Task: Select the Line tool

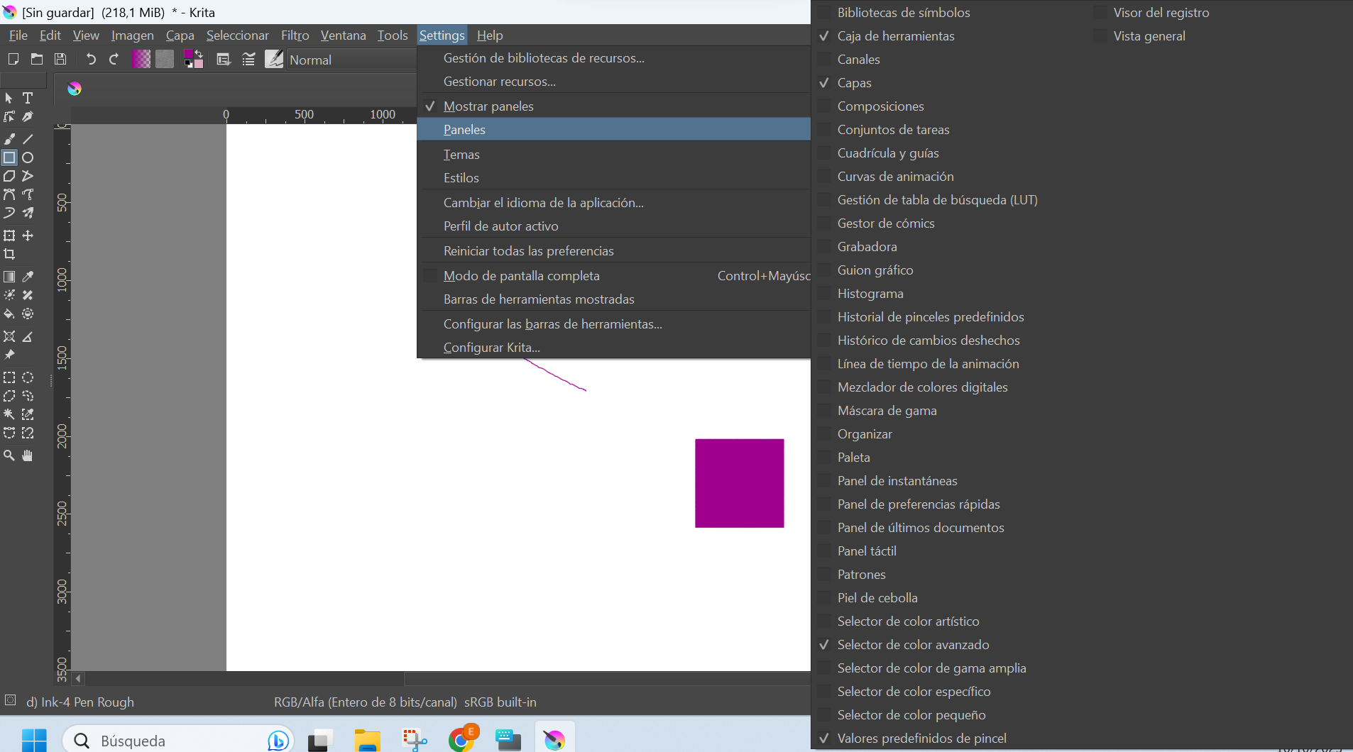Action: click(28, 139)
